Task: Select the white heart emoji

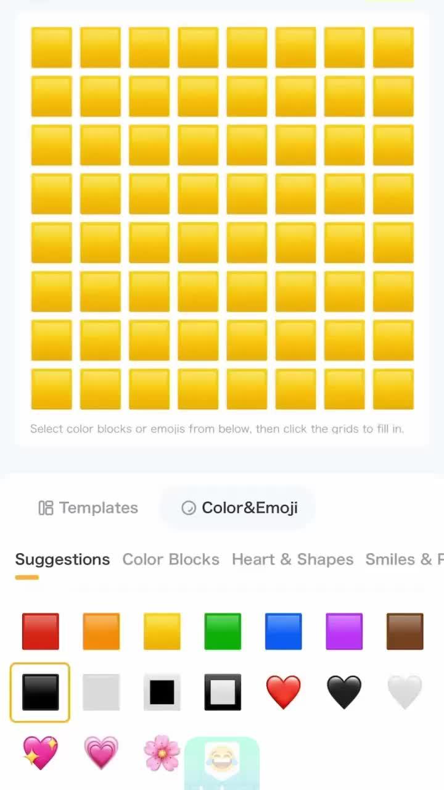Action: tap(405, 692)
